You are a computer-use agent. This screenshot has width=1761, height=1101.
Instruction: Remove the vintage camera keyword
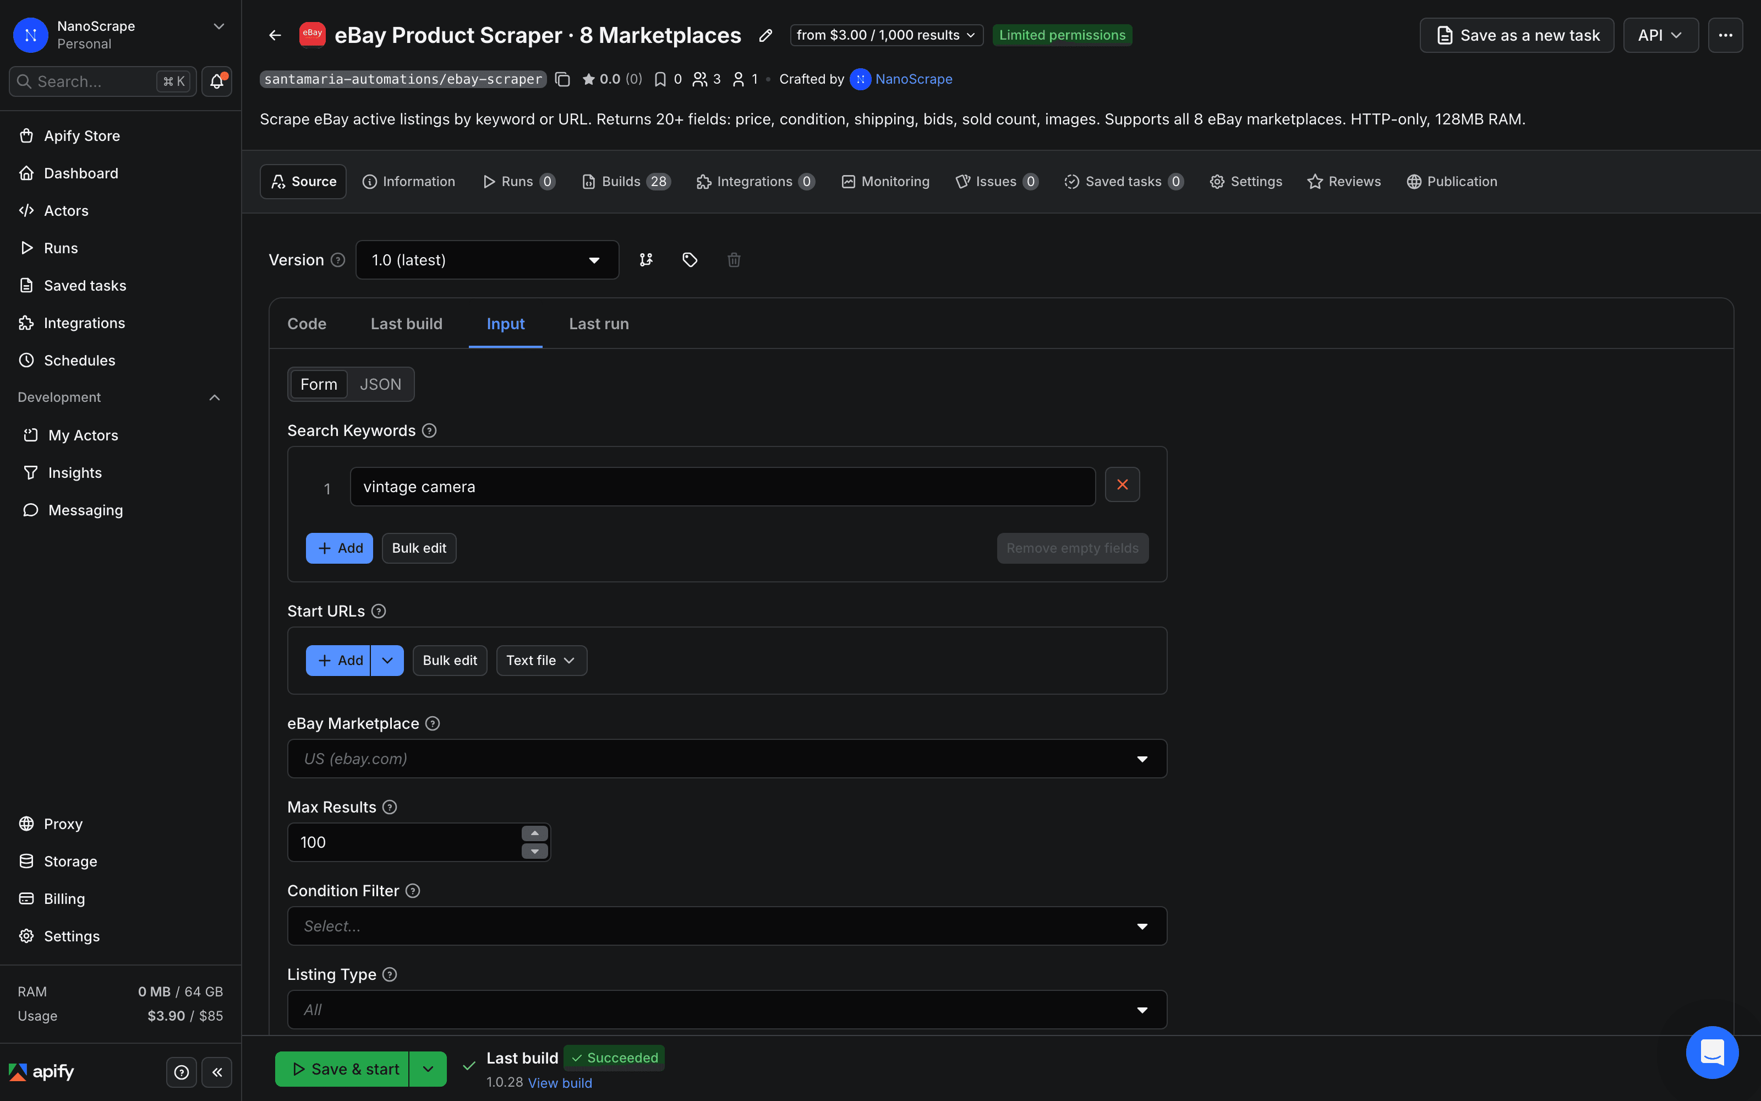[1122, 485]
